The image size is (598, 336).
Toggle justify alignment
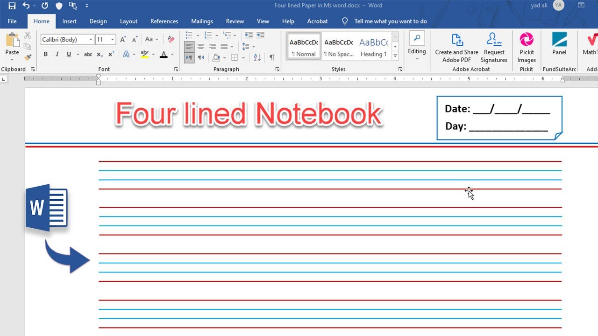(x=224, y=46)
